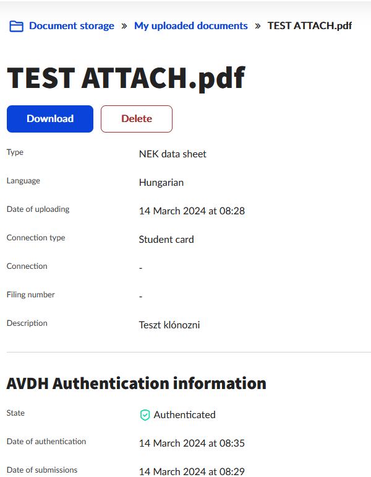Select the TEST ATTACH.pdf breadcrumb item

pyautogui.click(x=310, y=26)
